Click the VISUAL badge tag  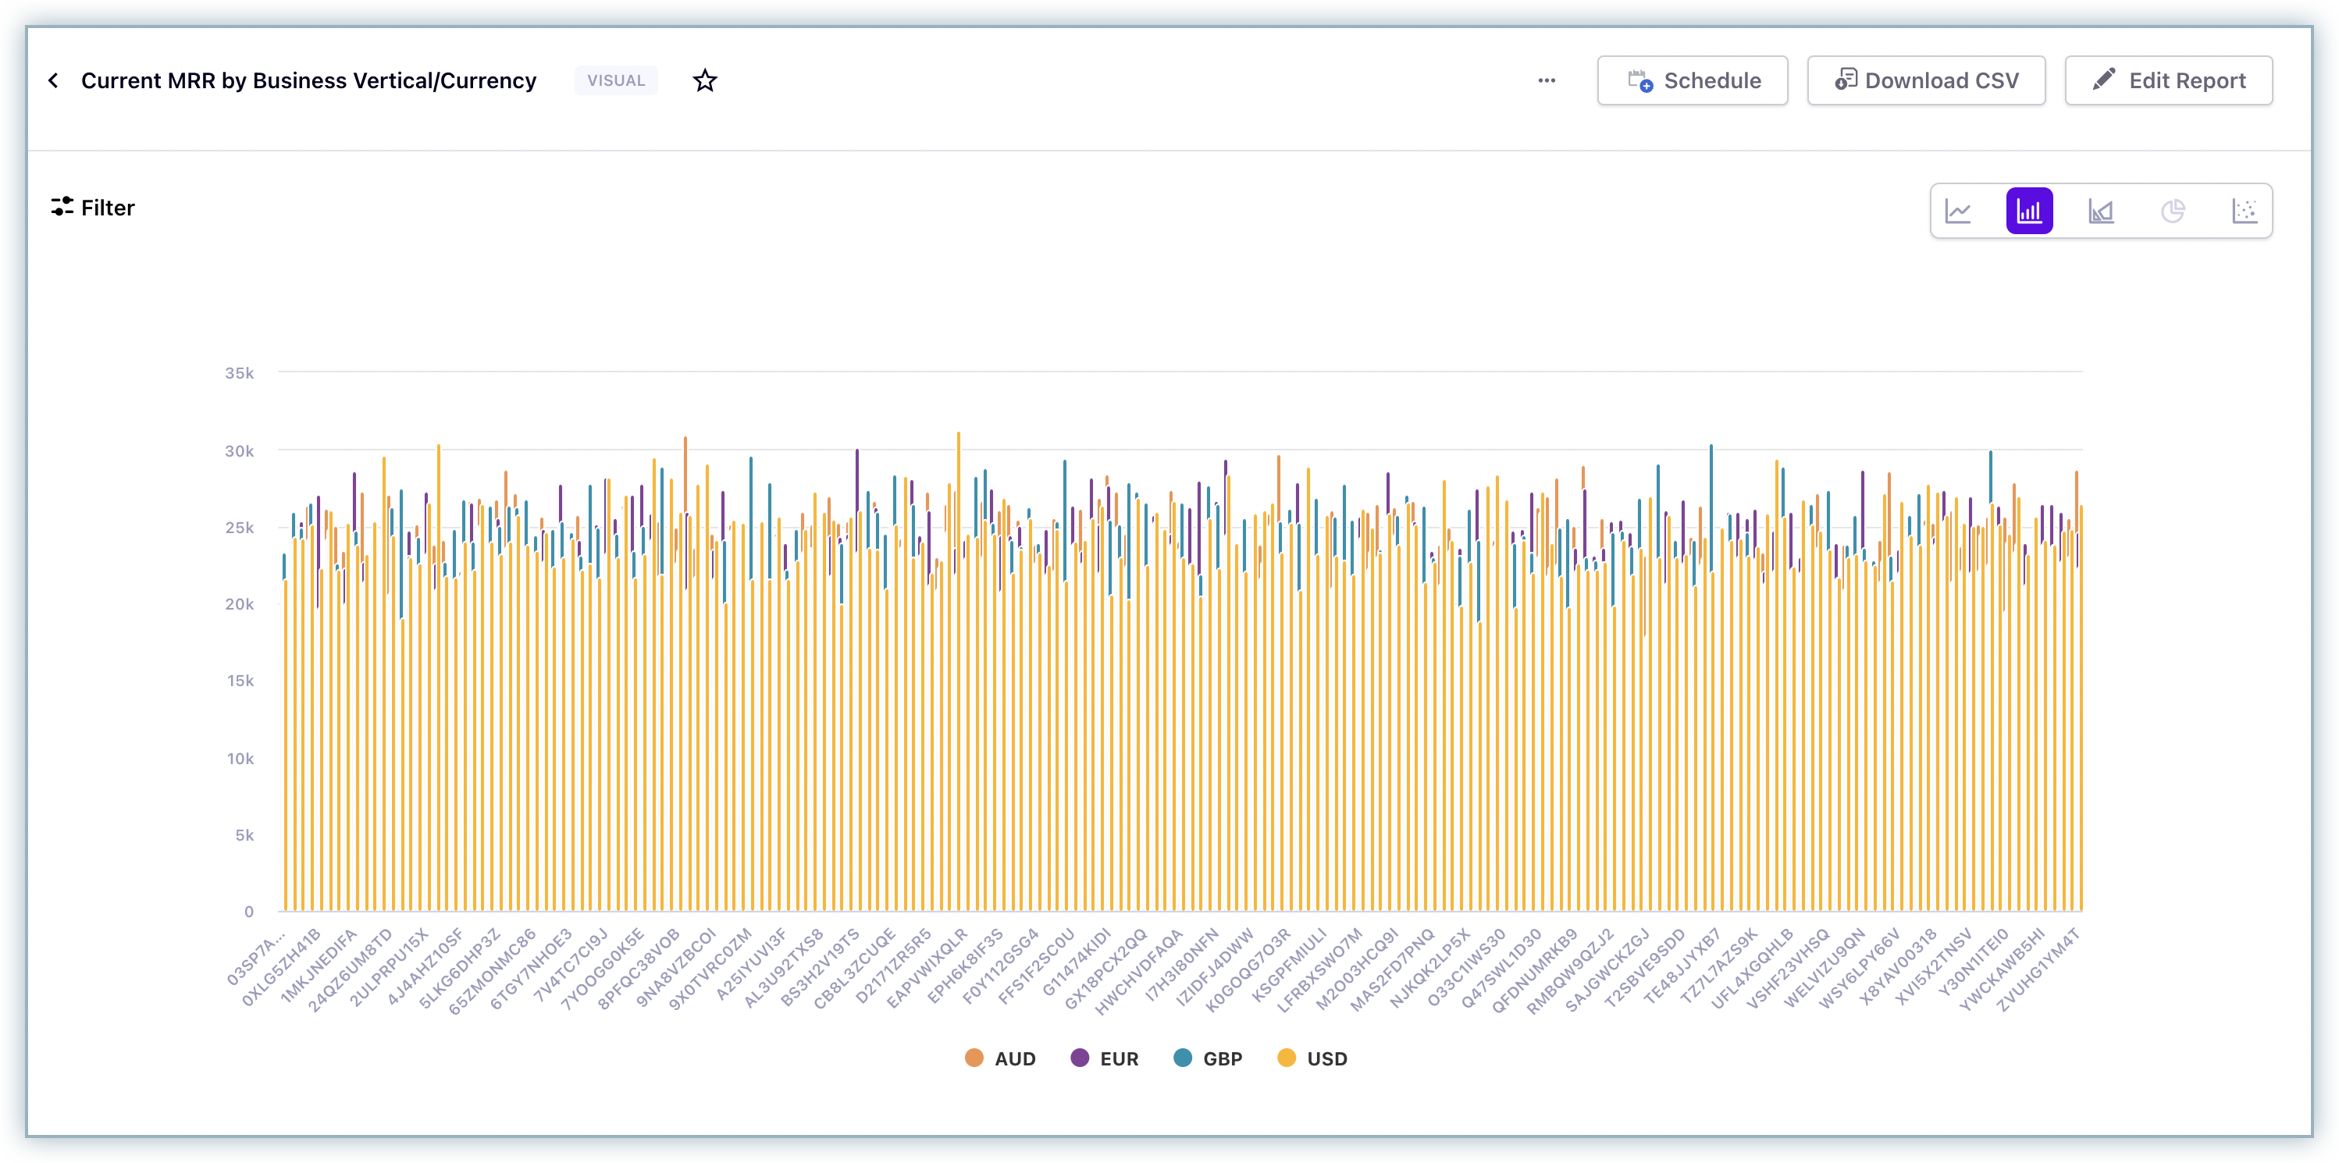(616, 81)
